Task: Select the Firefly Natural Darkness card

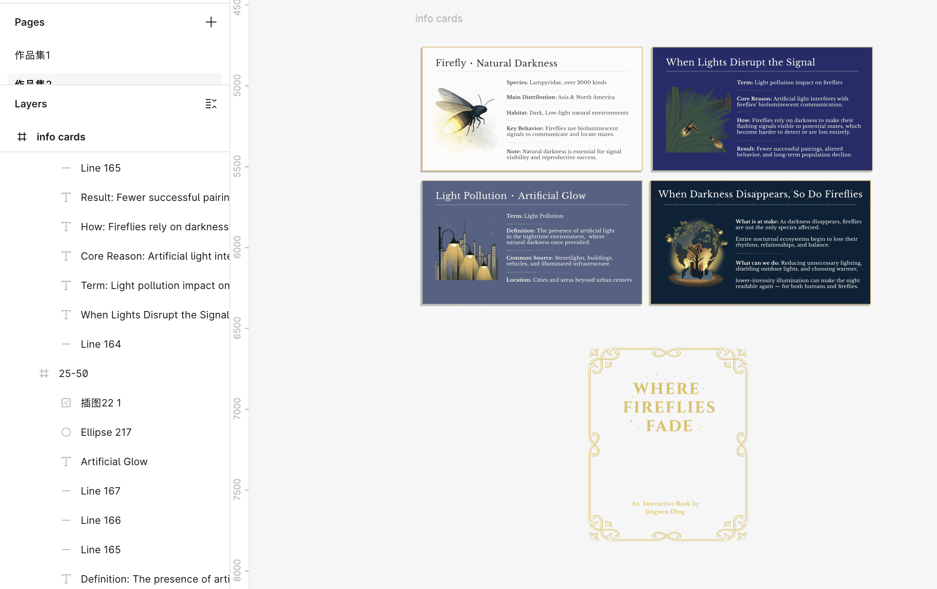Action: (532, 109)
